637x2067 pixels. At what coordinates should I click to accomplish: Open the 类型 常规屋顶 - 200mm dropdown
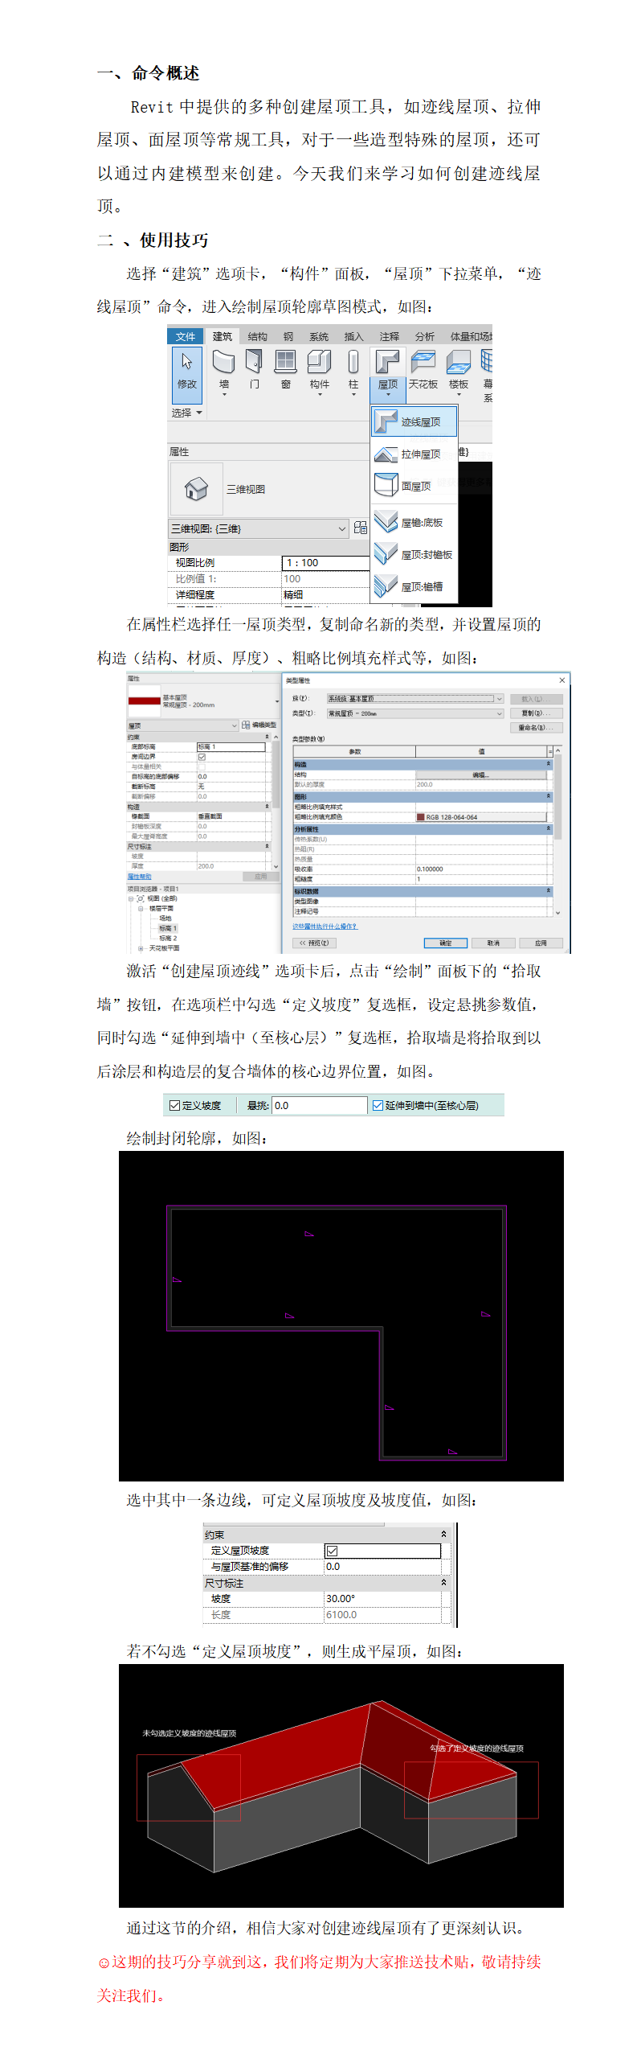point(499,713)
